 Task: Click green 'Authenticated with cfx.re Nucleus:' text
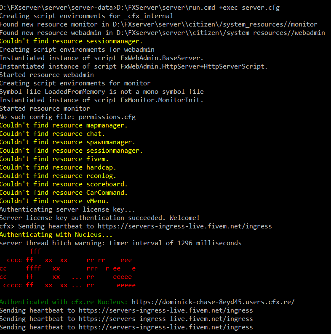64,302
